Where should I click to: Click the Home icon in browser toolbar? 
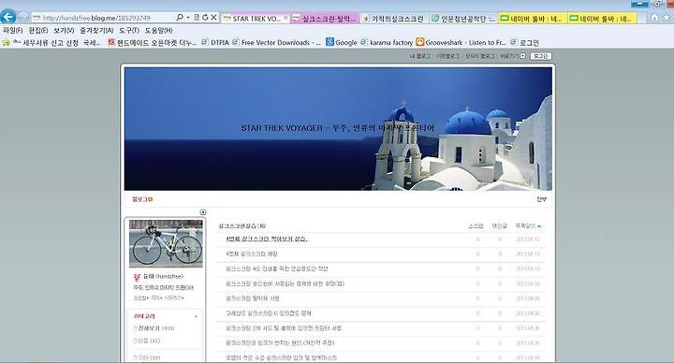[x=654, y=18]
